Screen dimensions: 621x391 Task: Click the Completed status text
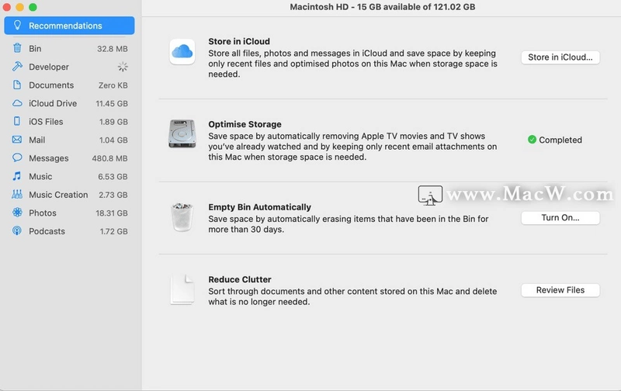(x=560, y=140)
